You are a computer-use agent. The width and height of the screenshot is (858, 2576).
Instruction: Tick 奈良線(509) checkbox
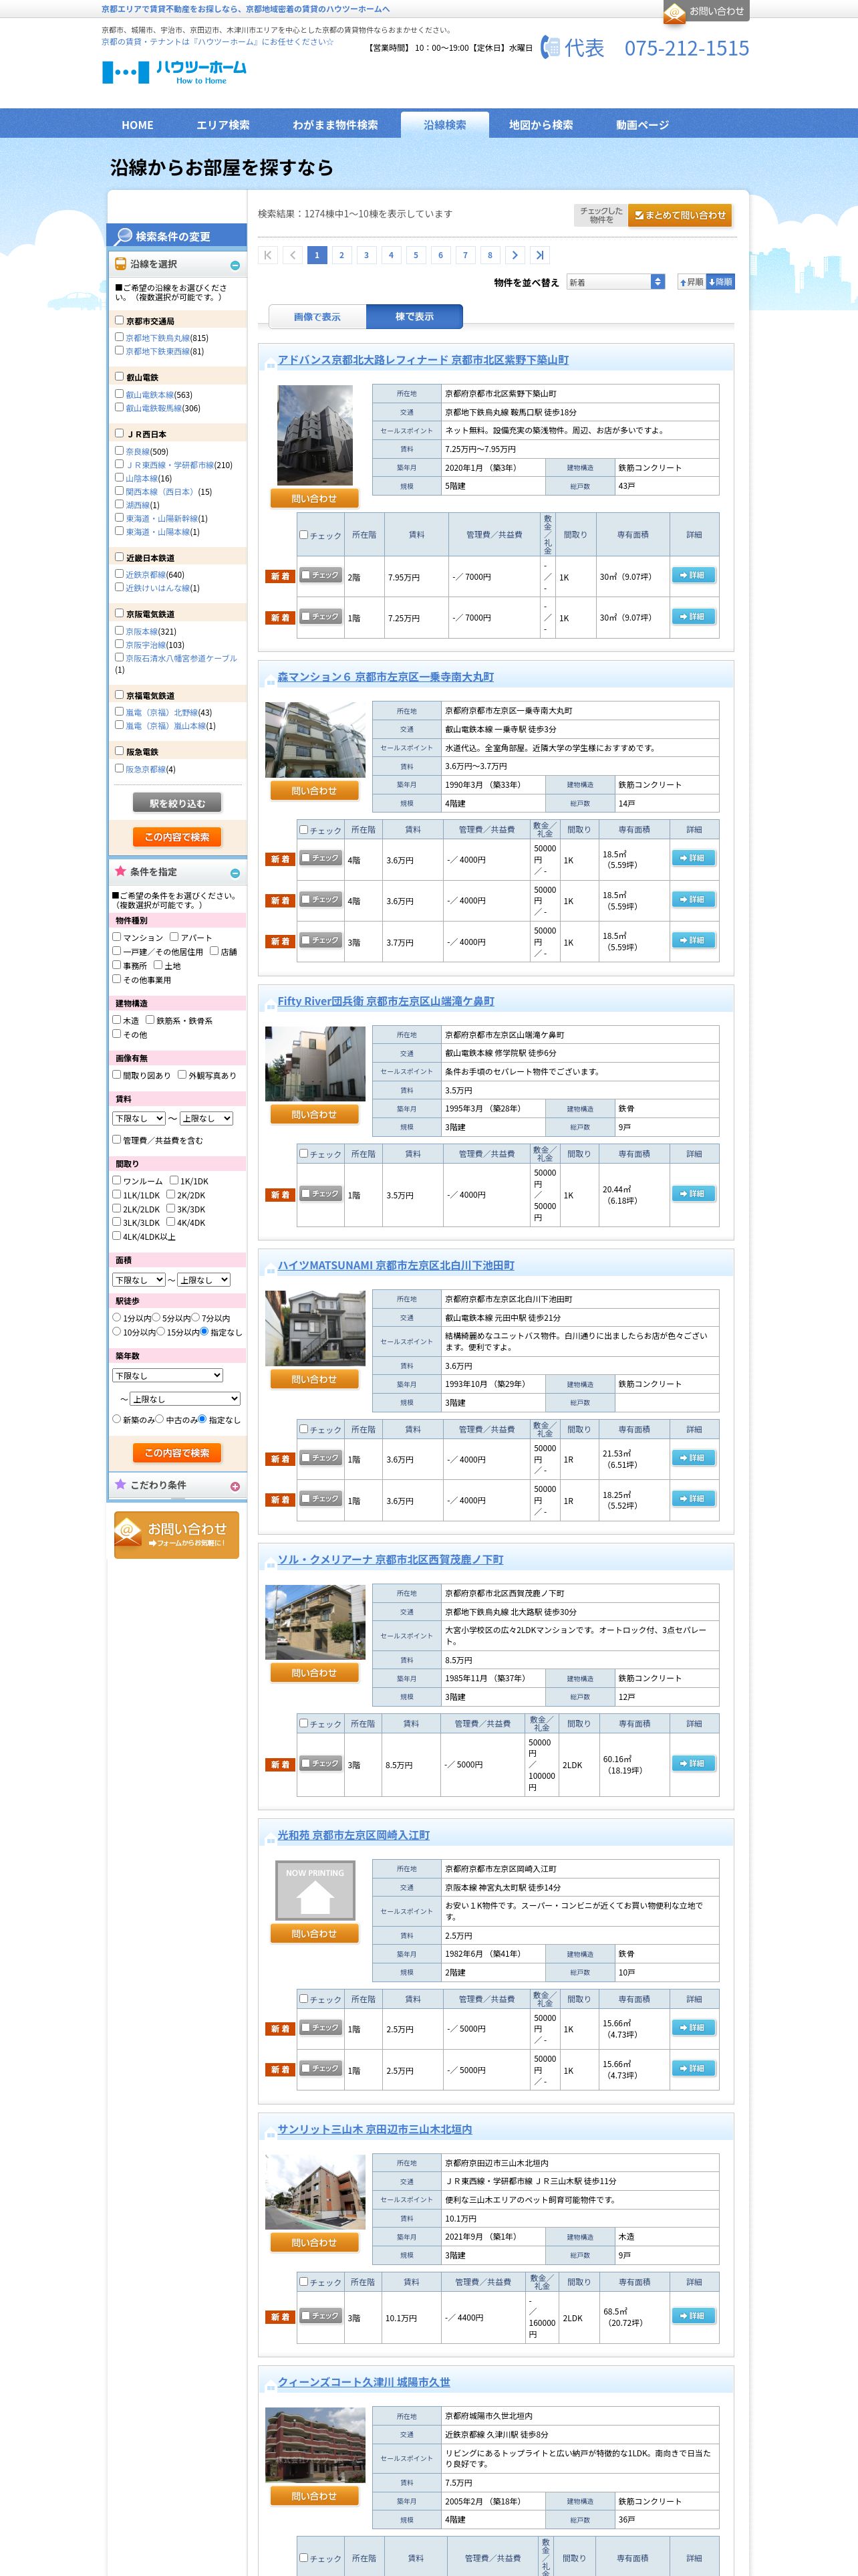tap(119, 450)
